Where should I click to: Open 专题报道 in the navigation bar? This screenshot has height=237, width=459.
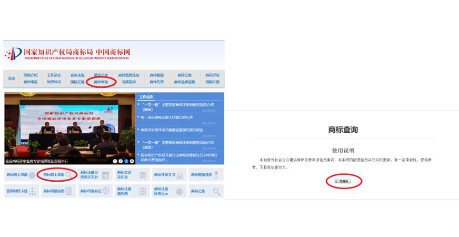click(x=129, y=82)
